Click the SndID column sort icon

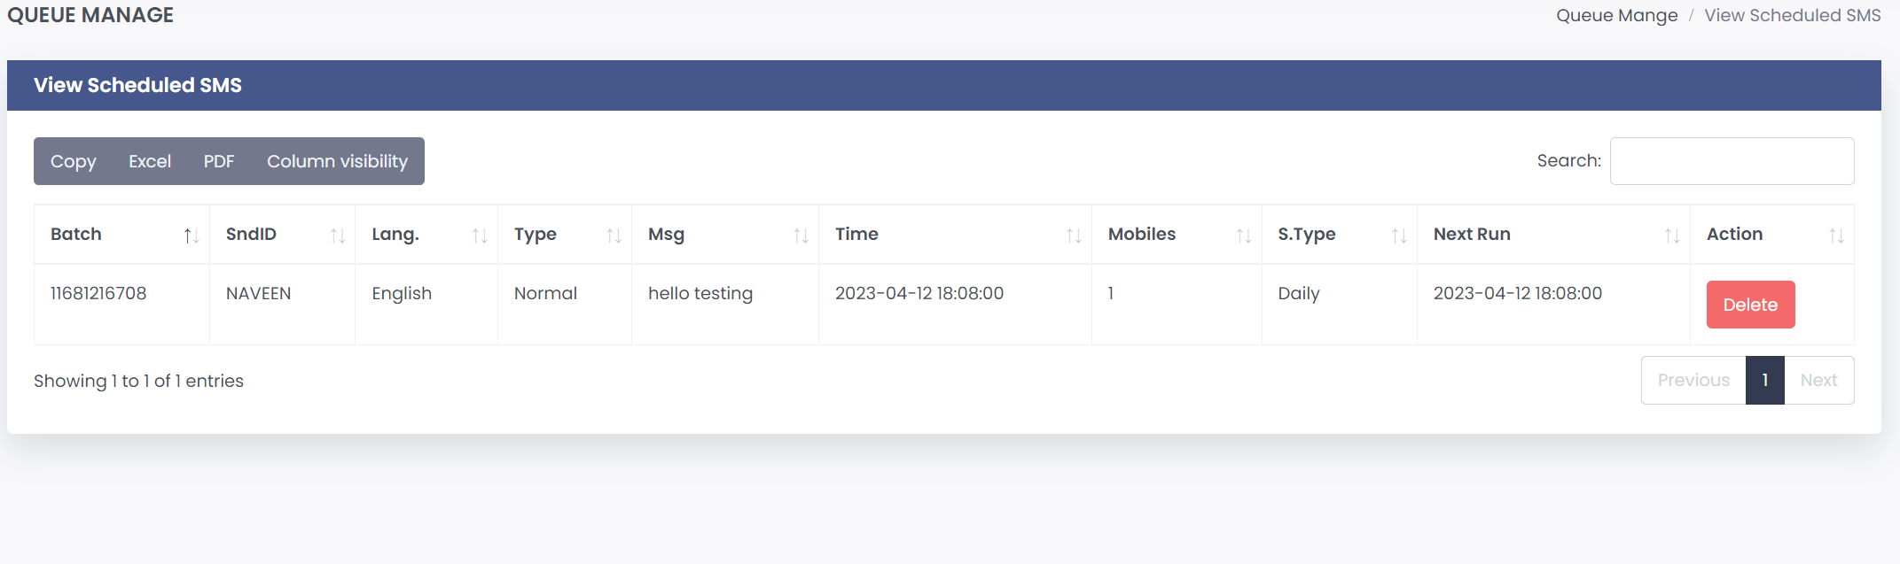pyautogui.click(x=337, y=236)
